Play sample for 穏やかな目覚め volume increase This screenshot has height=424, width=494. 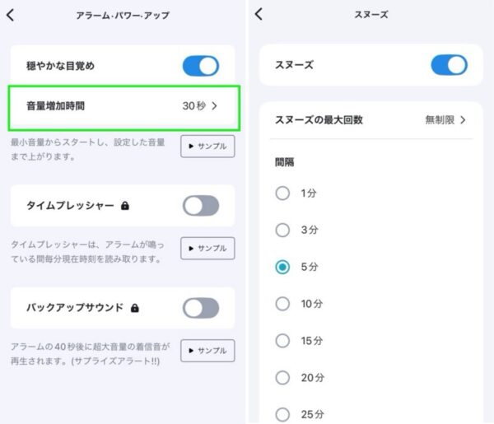pos(207,147)
